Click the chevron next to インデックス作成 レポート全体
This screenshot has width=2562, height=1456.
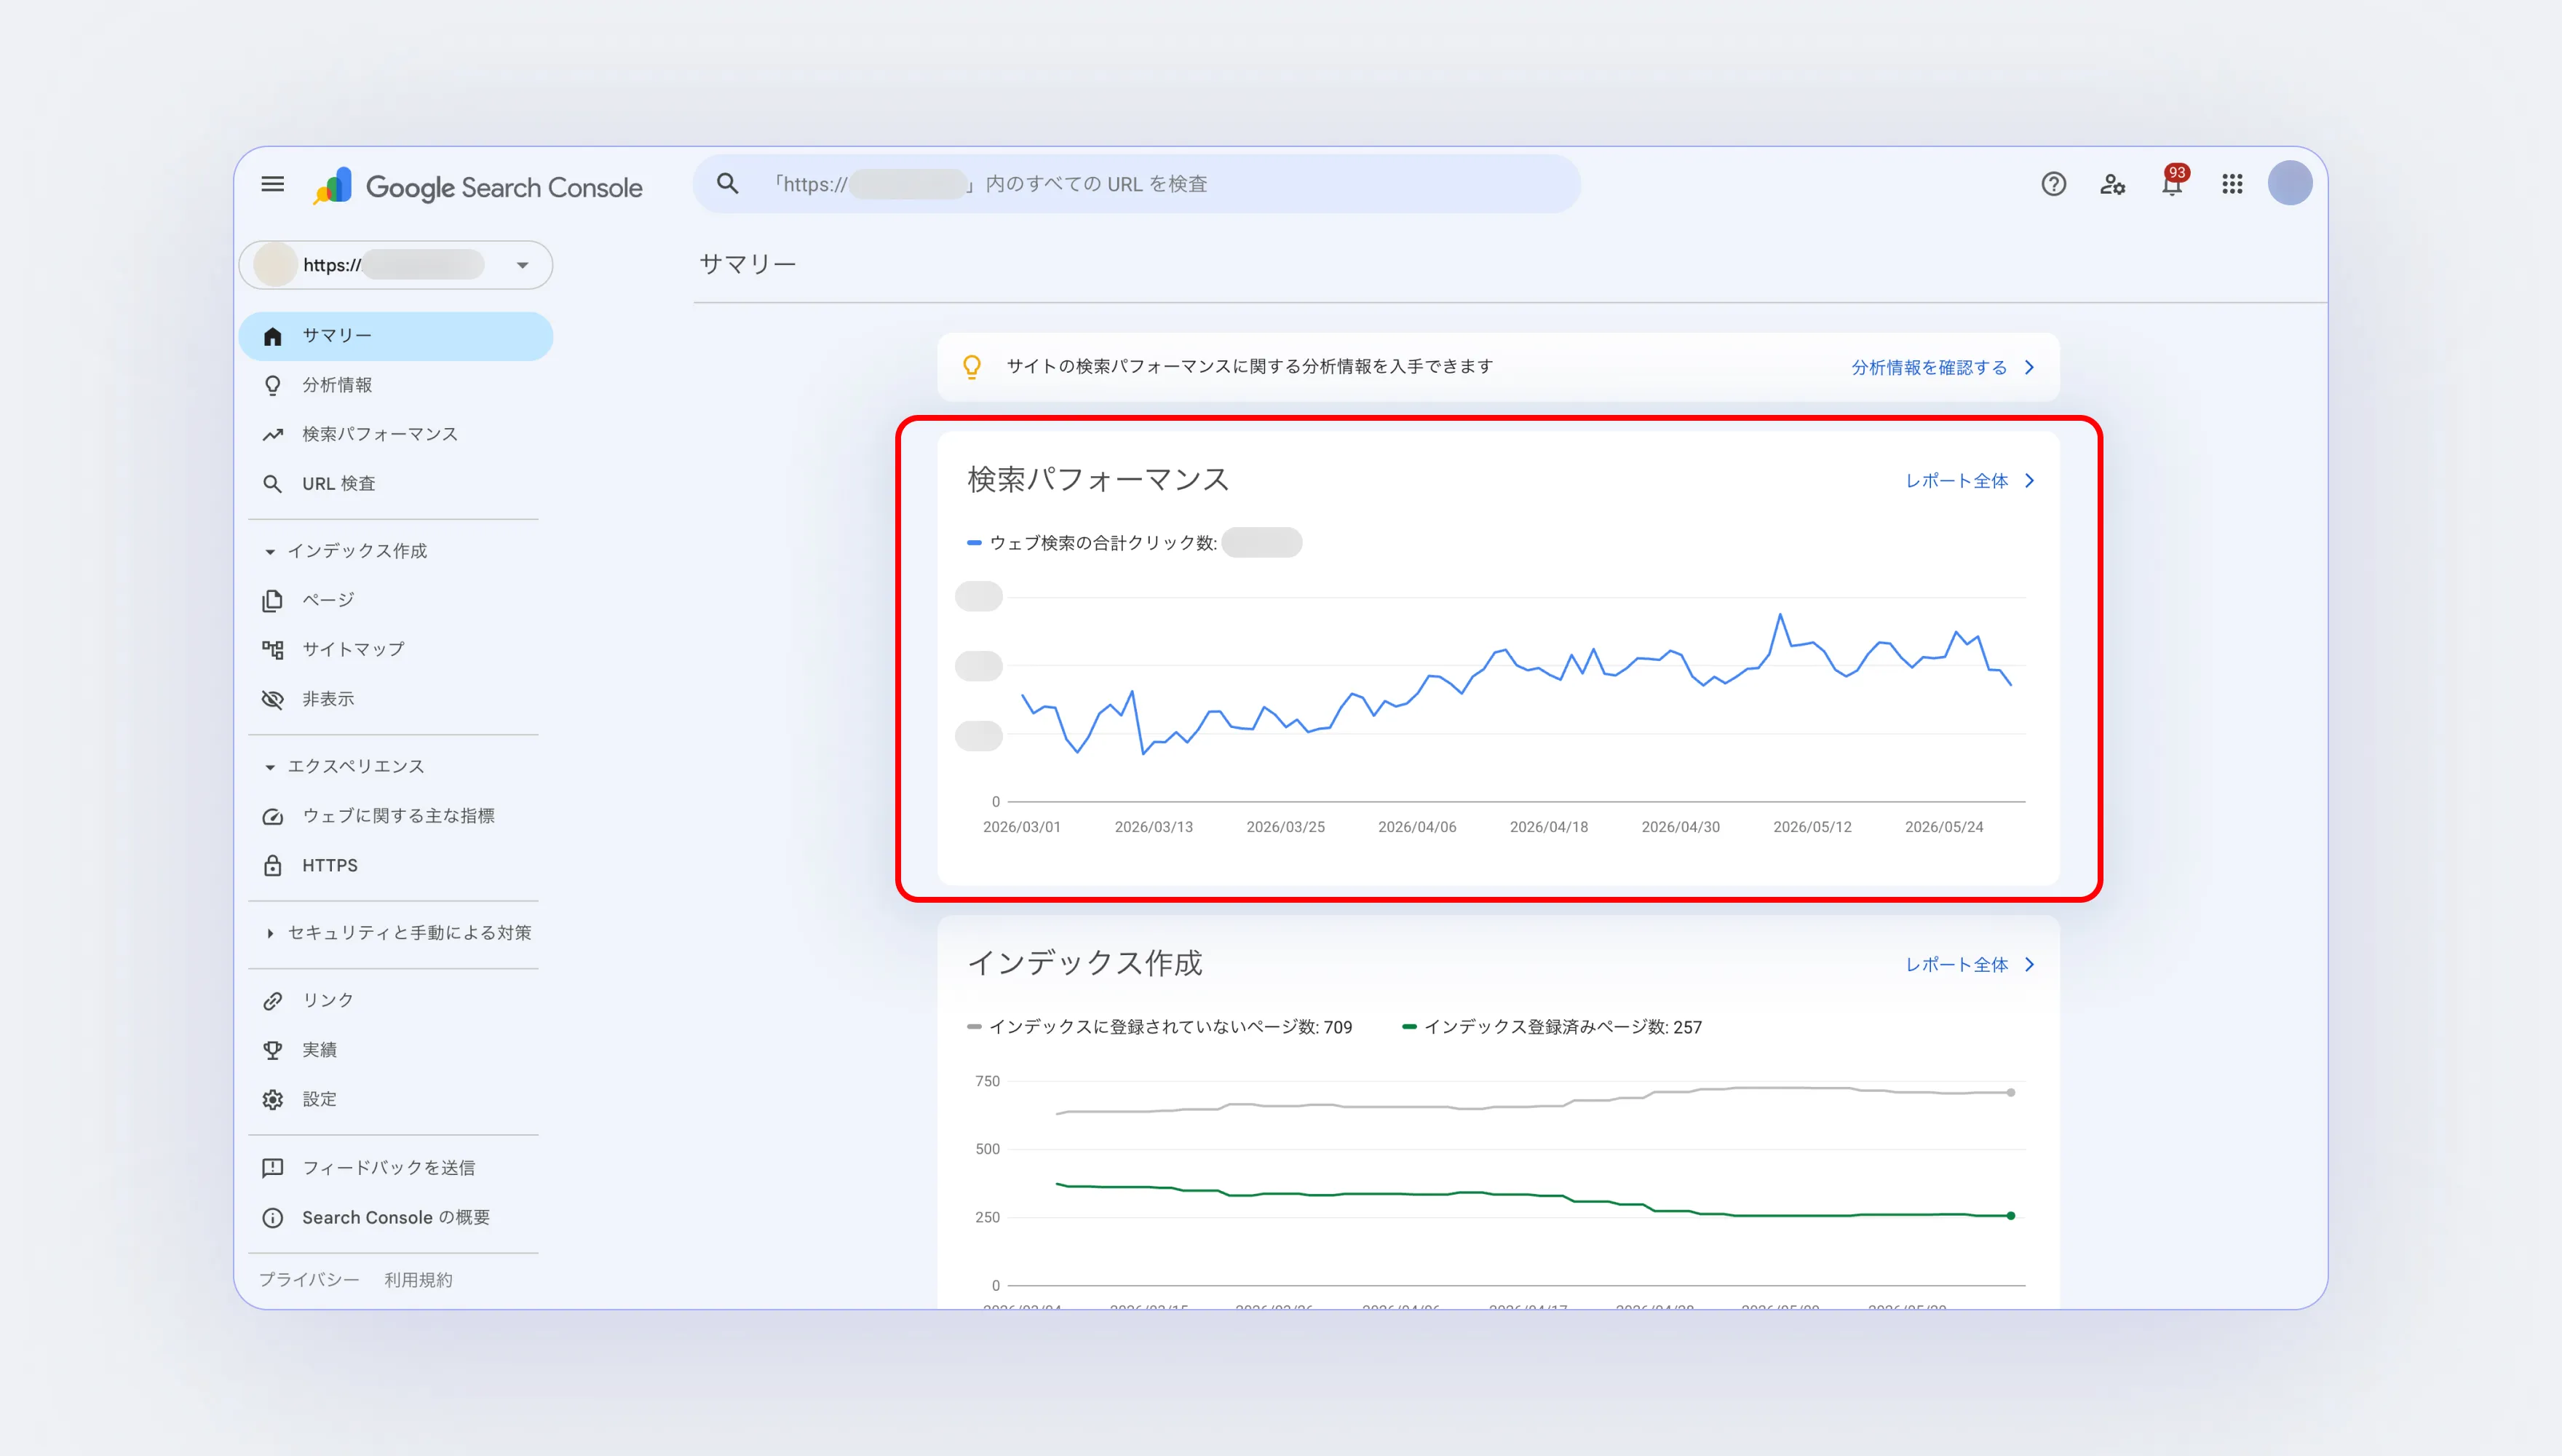pyautogui.click(x=2029, y=965)
